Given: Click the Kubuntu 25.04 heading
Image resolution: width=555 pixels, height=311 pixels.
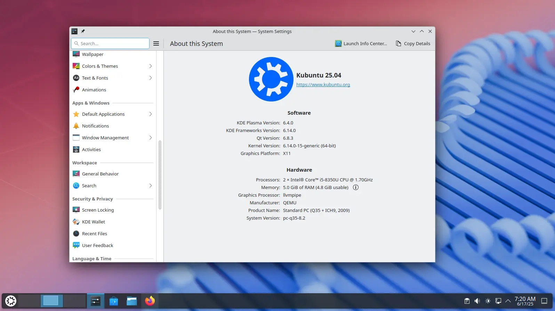Looking at the screenshot, I should click(319, 75).
